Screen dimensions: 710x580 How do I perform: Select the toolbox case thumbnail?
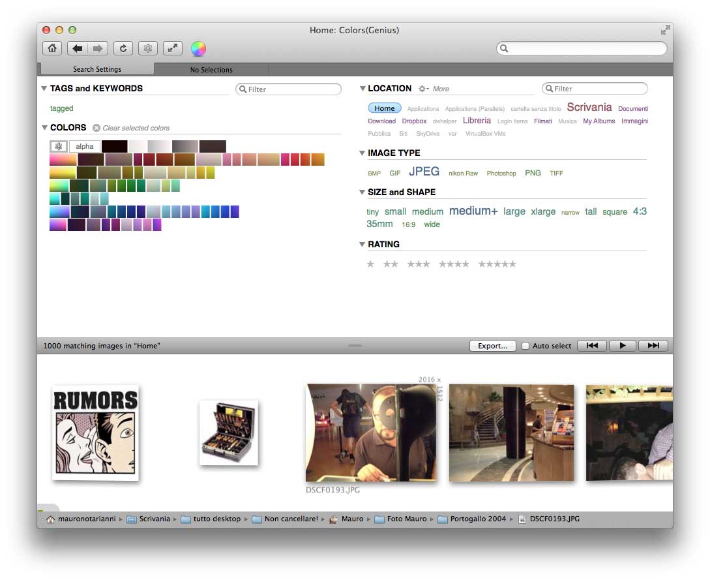(x=229, y=433)
